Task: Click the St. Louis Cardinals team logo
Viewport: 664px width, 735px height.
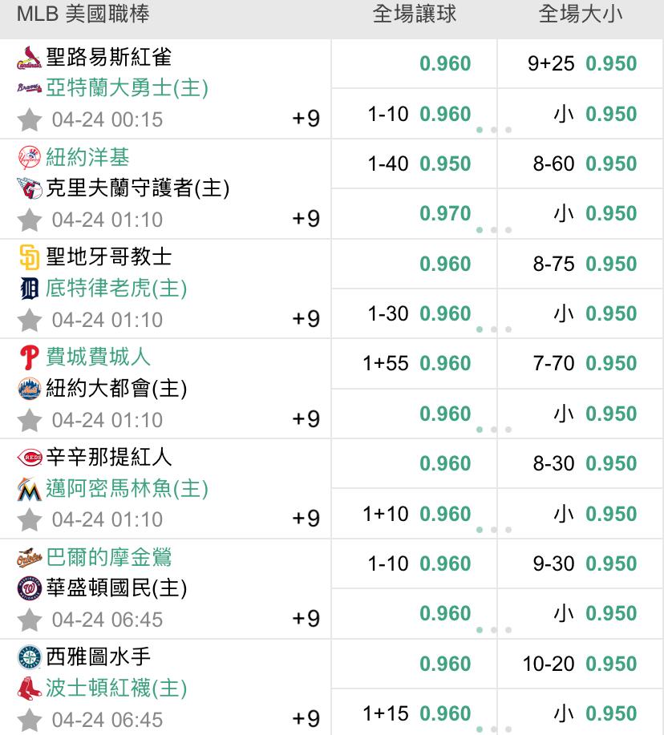Action: pyautogui.click(x=29, y=58)
